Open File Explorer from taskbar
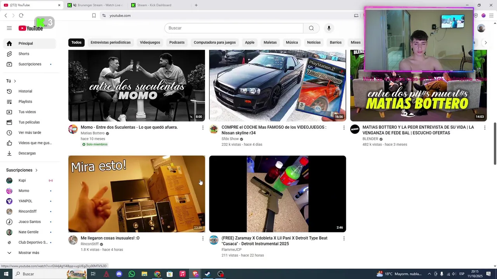This screenshot has width=497, height=279. tap(144, 274)
